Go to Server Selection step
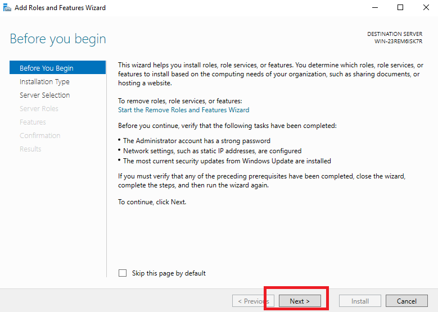Image resolution: width=438 pixels, height=312 pixels. (44, 95)
